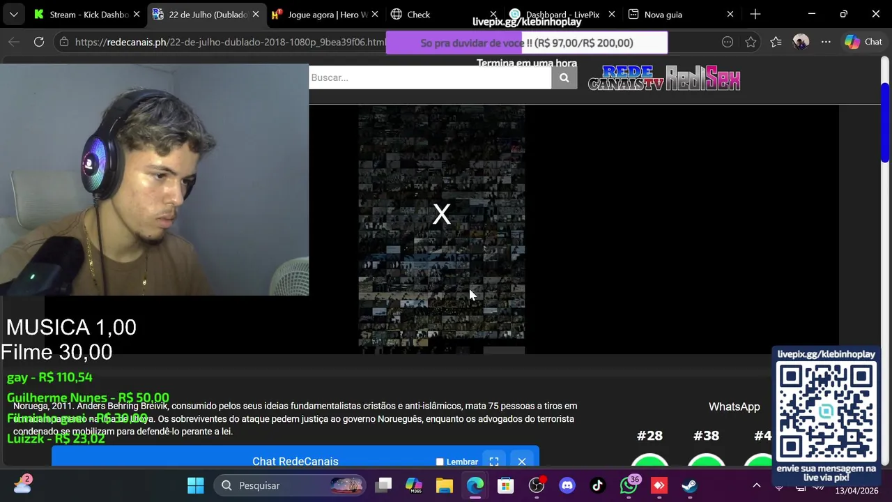Open TikTok from taskbar
The image size is (892, 502).
tap(598, 485)
